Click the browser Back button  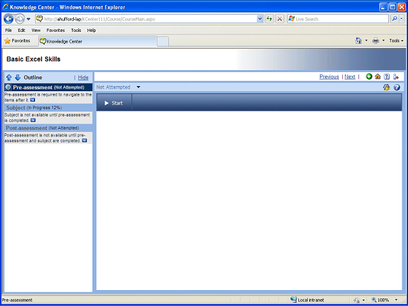(8, 18)
